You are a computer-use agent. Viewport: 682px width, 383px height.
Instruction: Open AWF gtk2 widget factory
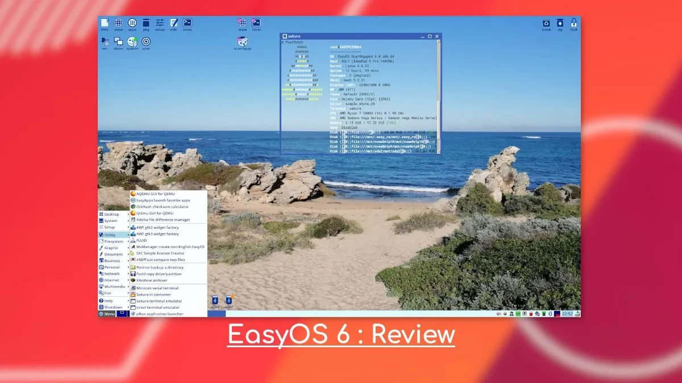click(169, 227)
